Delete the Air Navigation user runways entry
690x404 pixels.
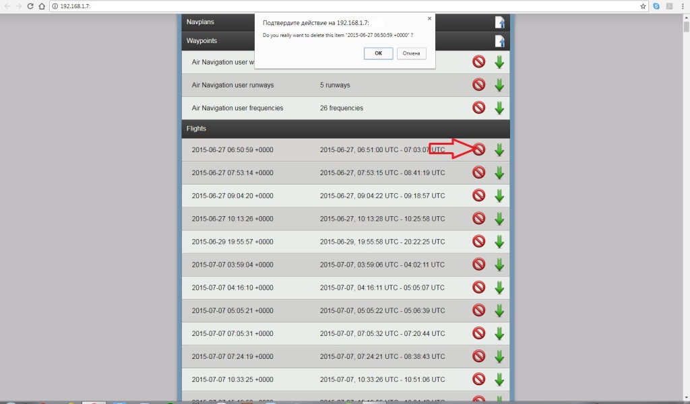pos(478,85)
